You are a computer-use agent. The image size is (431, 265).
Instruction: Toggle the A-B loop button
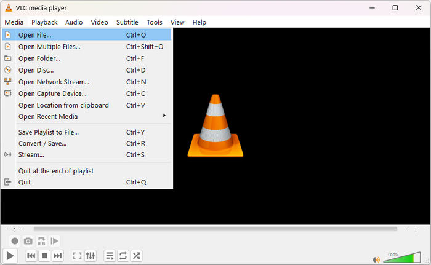point(42,241)
